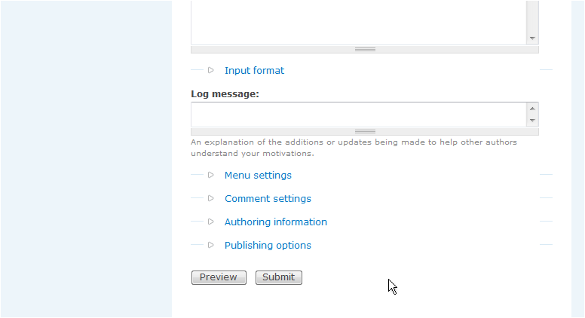Open the Publishing options link

coord(268,246)
